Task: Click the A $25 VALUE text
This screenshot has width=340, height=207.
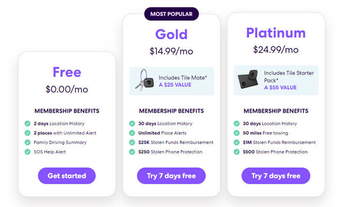Action: click(x=175, y=85)
